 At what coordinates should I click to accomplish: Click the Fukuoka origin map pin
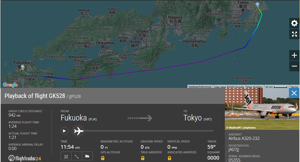23,67
